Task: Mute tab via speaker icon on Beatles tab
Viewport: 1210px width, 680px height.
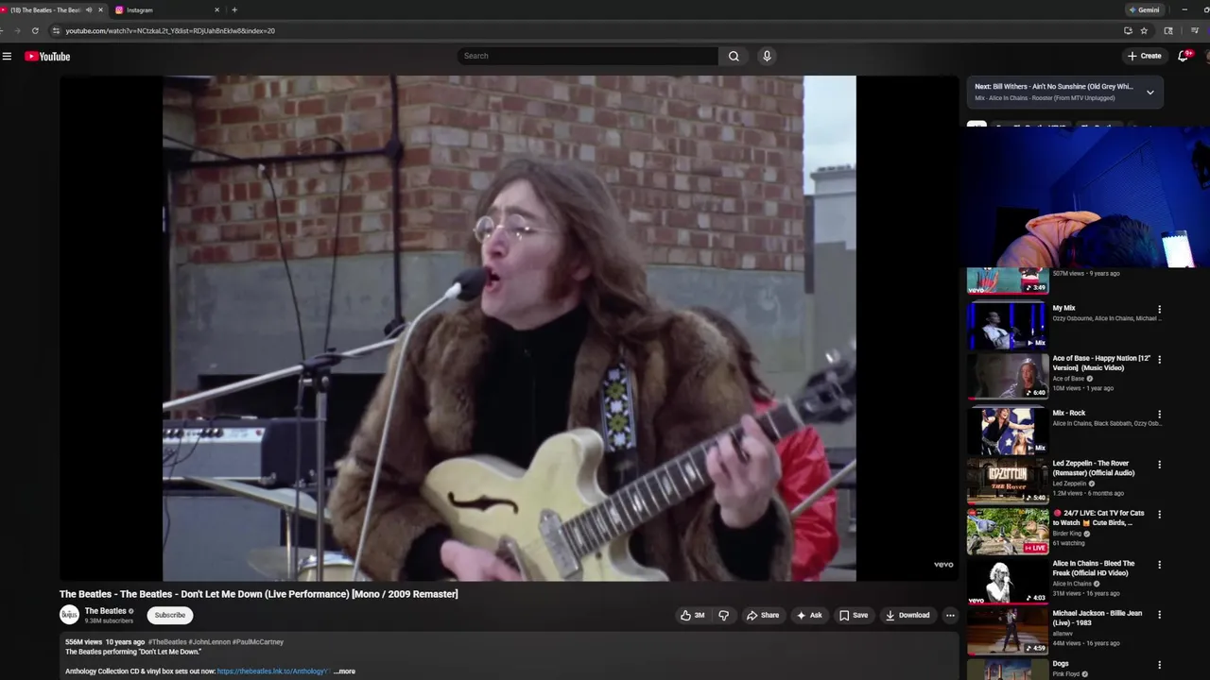Action: pos(89,9)
